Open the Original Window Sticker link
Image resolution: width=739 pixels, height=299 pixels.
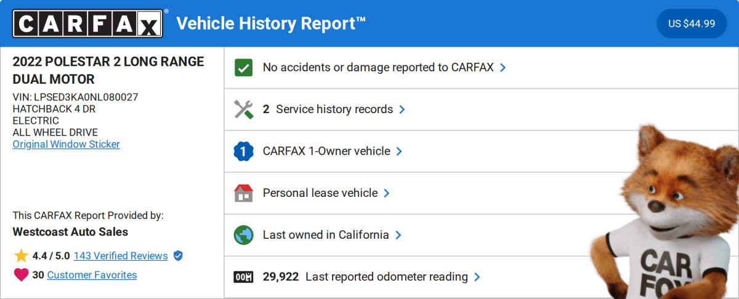(x=66, y=144)
